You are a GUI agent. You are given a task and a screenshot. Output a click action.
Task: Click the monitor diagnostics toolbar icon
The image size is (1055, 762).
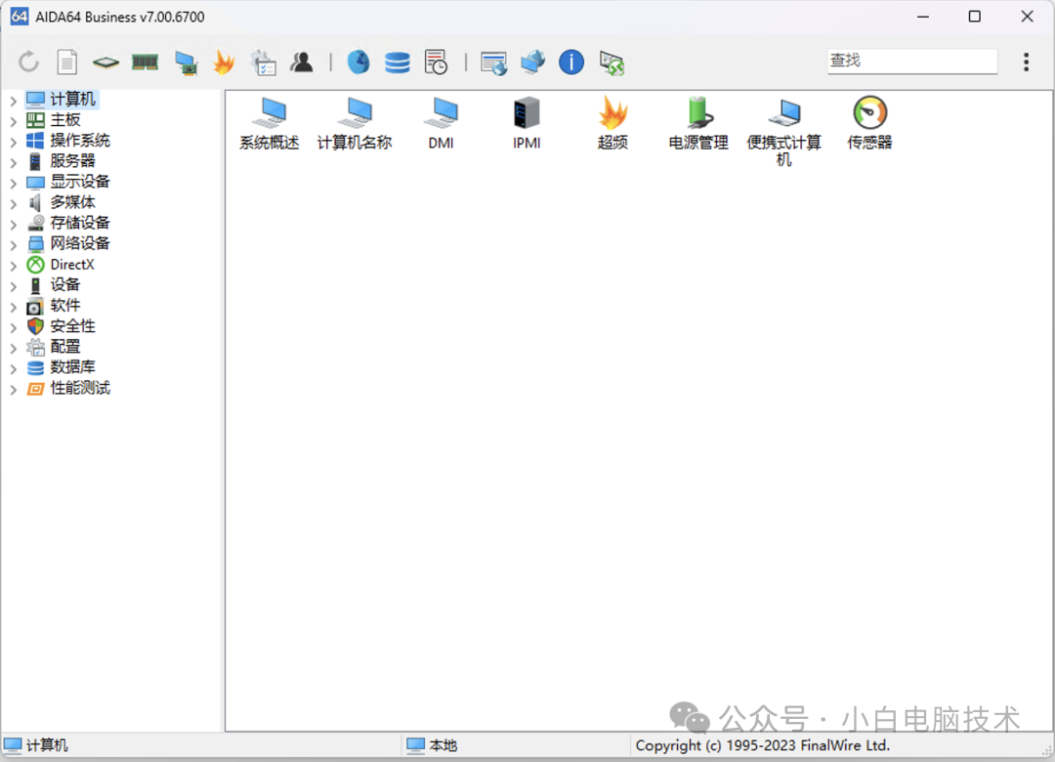point(186,63)
